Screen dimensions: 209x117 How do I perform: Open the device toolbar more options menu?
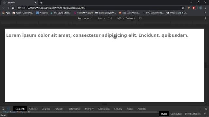(x=205, y=18)
